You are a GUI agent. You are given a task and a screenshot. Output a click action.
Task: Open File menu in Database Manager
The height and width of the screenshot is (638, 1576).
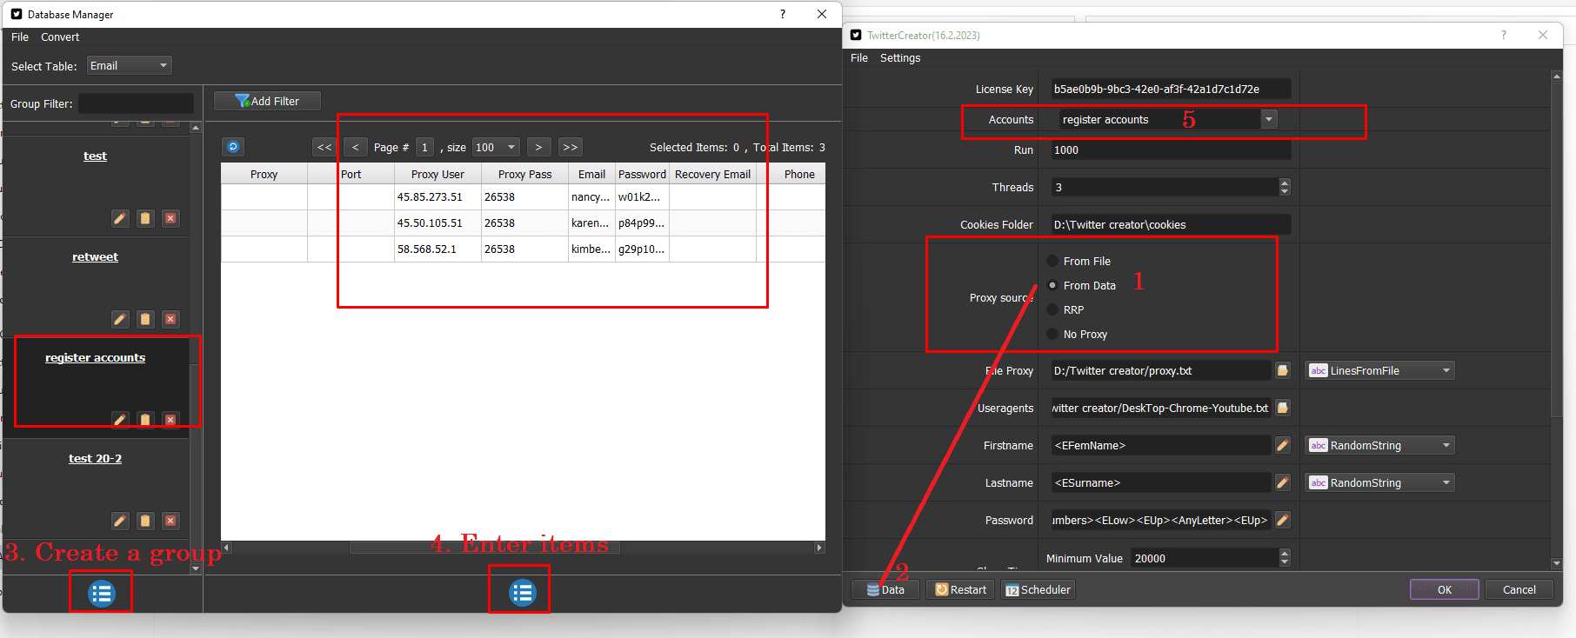coord(20,37)
